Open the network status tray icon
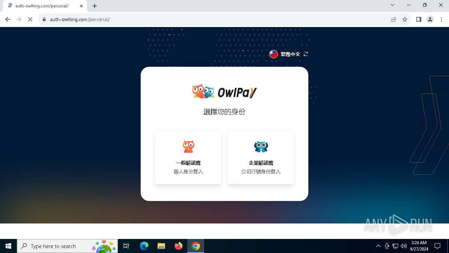Screen dimensions: 449x253 (x=395, y=246)
